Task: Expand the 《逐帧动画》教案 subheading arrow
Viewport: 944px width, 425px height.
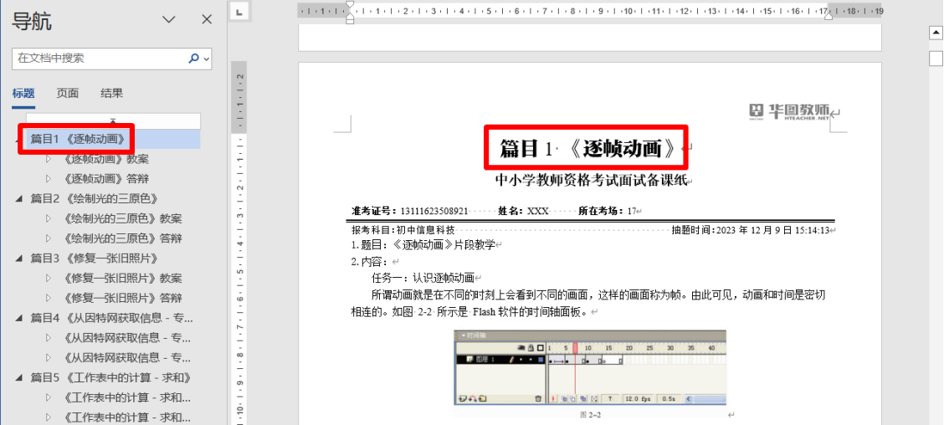Action: tap(48, 159)
